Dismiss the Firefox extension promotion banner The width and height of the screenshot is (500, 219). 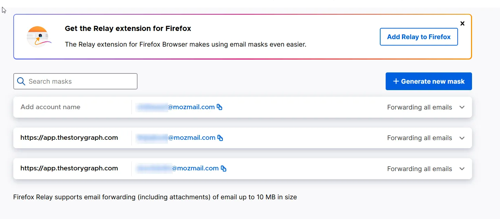462,23
